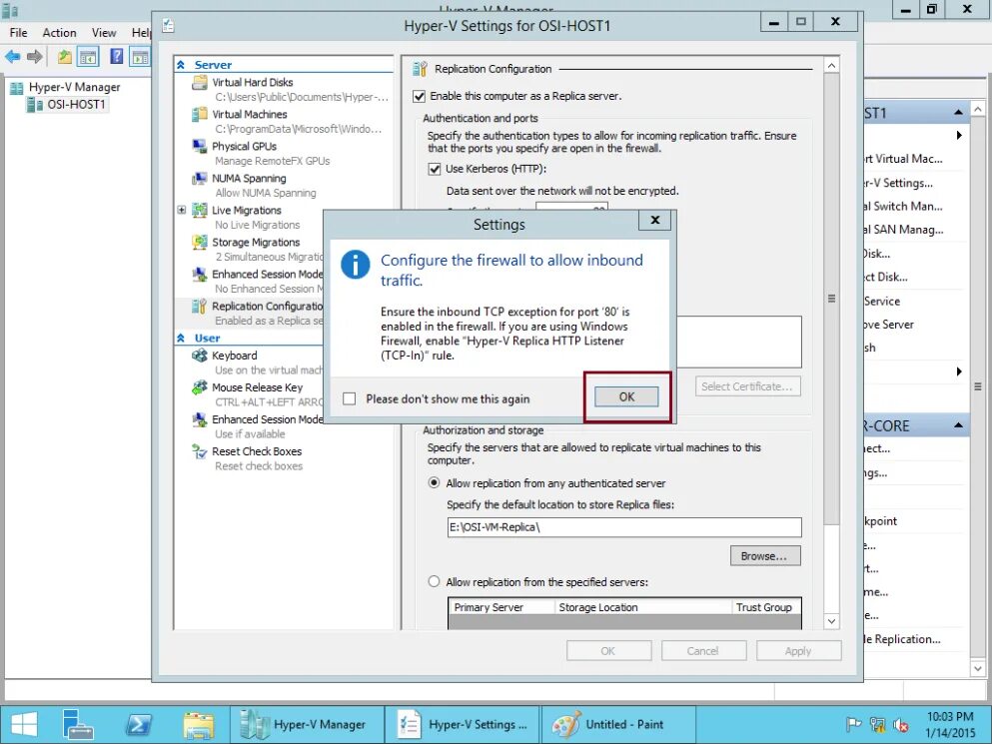Select the NUMA Spanning icon
Viewport: 992px width, 744px height.
click(x=199, y=179)
